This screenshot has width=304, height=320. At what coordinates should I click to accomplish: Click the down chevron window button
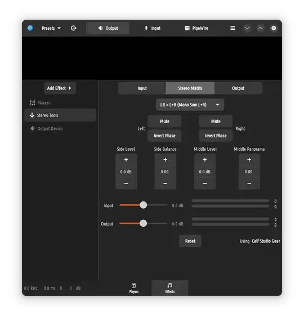click(x=247, y=28)
